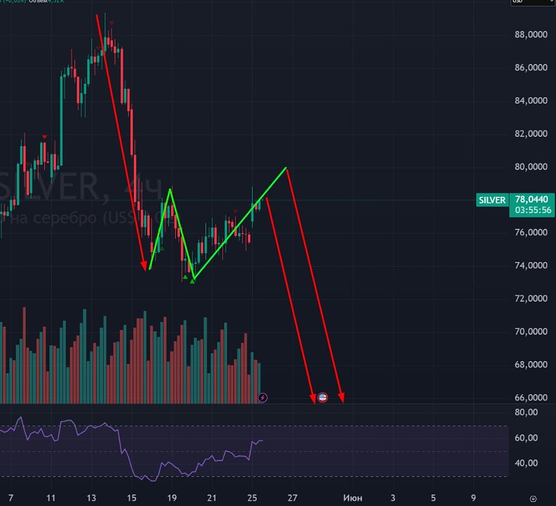The width and height of the screenshot is (556, 506).
Task: Click date label 15 on time axis
Action: [132, 498]
